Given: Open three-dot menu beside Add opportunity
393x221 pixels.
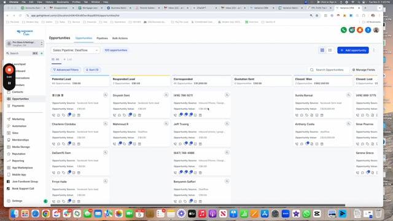Looking at the screenshot, I should (374, 50).
